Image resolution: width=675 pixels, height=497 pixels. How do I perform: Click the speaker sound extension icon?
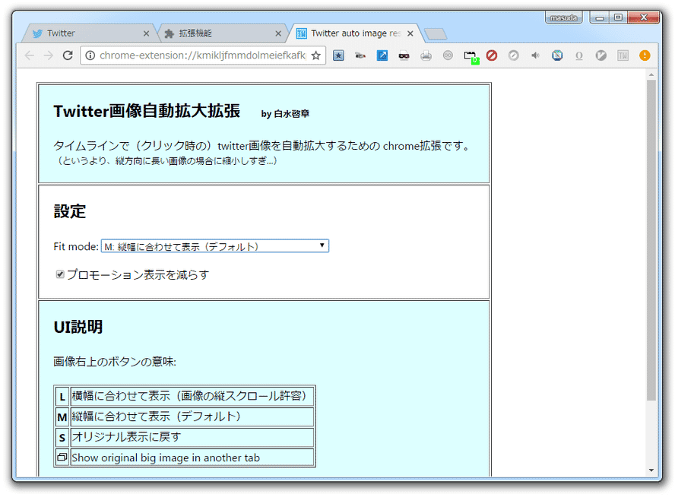pos(535,55)
